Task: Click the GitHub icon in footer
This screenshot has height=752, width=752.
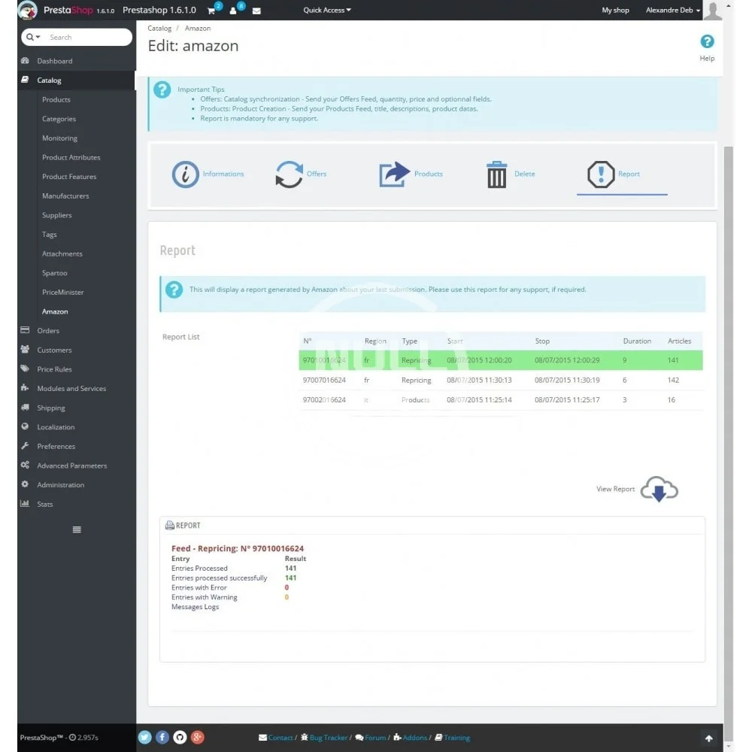Action: [x=180, y=738]
